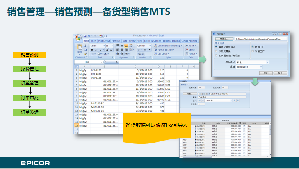The height and width of the screenshot is (169, 299).
Task: Check checkbox in 11/15/2012 forecast row
Action: [x=244, y=132]
